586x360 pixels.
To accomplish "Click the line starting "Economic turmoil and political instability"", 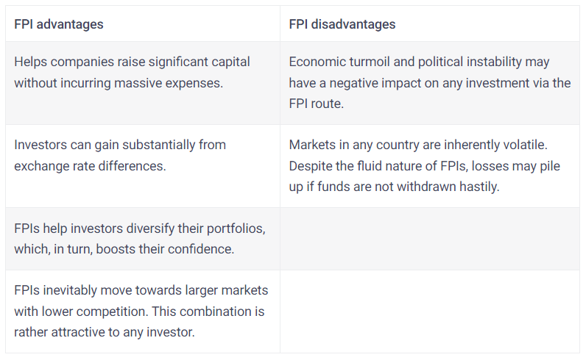I will pyautogui.click(x=419, y=62).
